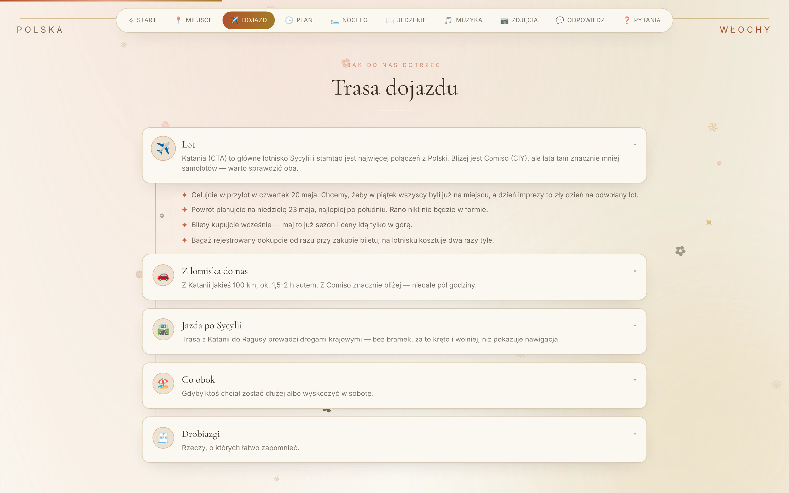Click the WŁOCHY label
789x493 pixels.
point(745,30)
